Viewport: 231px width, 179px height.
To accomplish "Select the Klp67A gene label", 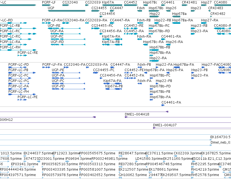I will click(x=108, y=2).
